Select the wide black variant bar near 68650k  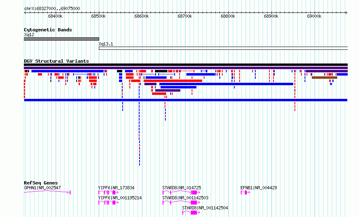click(x=161, y=72)
